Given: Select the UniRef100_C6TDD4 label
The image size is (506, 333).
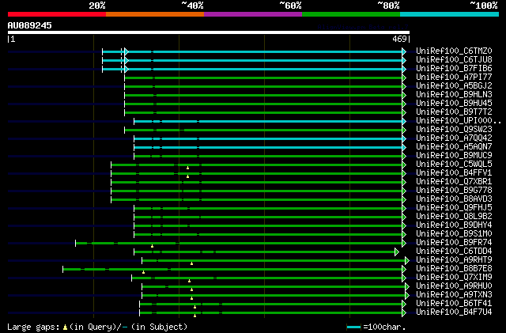Looking at the screenshot, I should coord(454,252).
